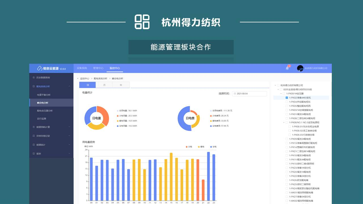Click the 历史数据查询 sidebar icon

pyautogui.click(x=34, y=78)
